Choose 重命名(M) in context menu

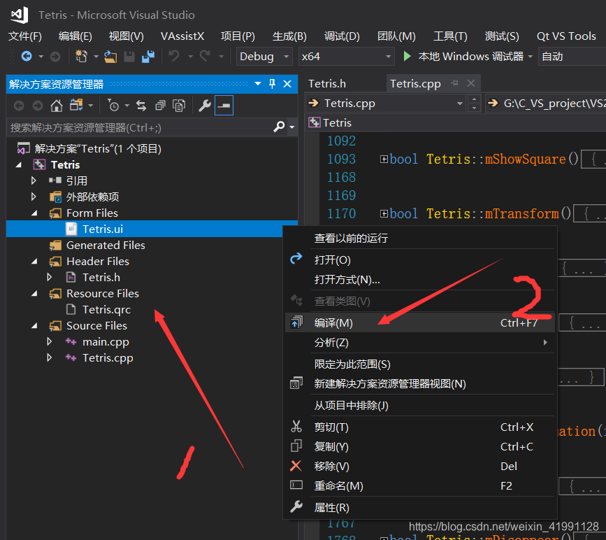click(420, 486)
